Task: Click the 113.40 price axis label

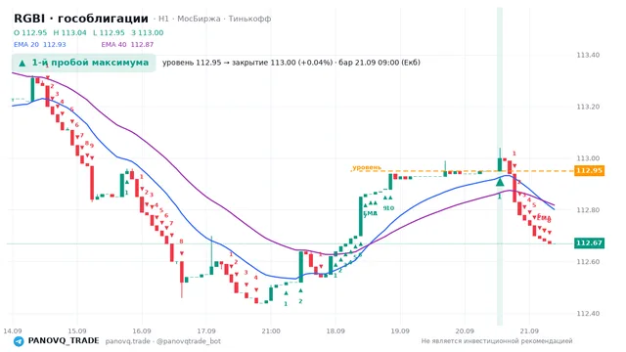Action: click(588, 55)
